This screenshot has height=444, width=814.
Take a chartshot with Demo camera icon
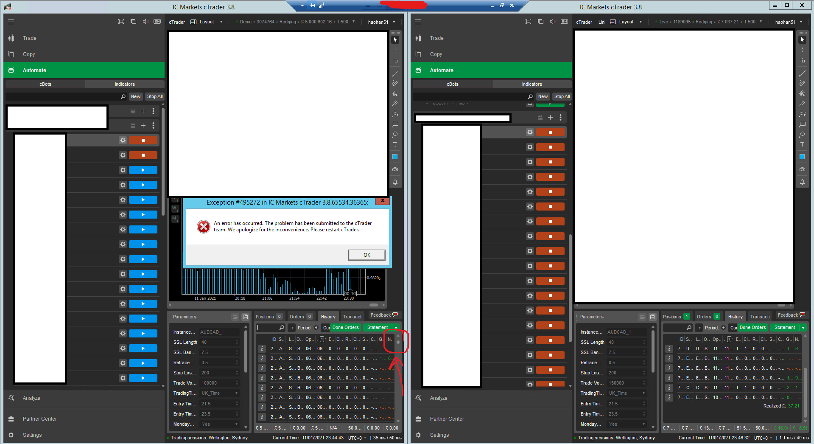click(395, 169)
